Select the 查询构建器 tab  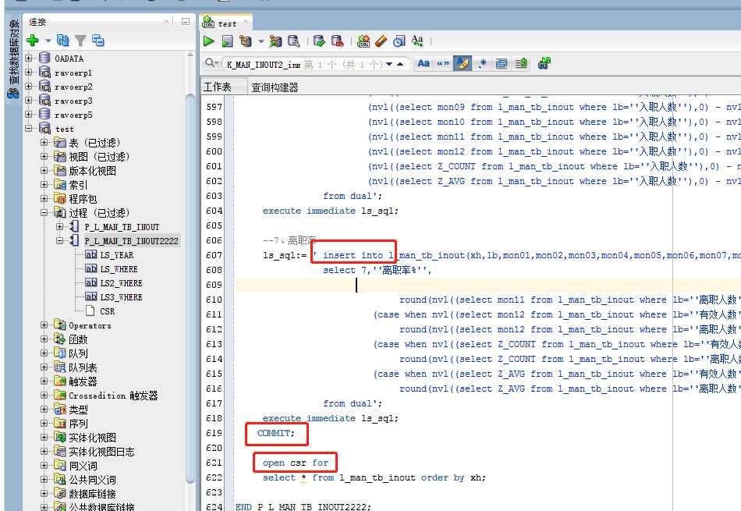tap(275, 87)
